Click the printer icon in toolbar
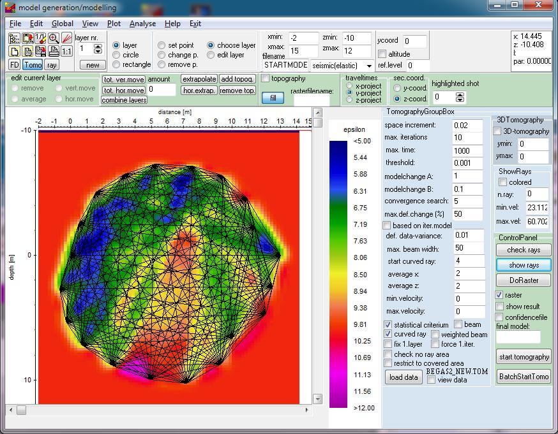558x434 pixels. point(54,52)
